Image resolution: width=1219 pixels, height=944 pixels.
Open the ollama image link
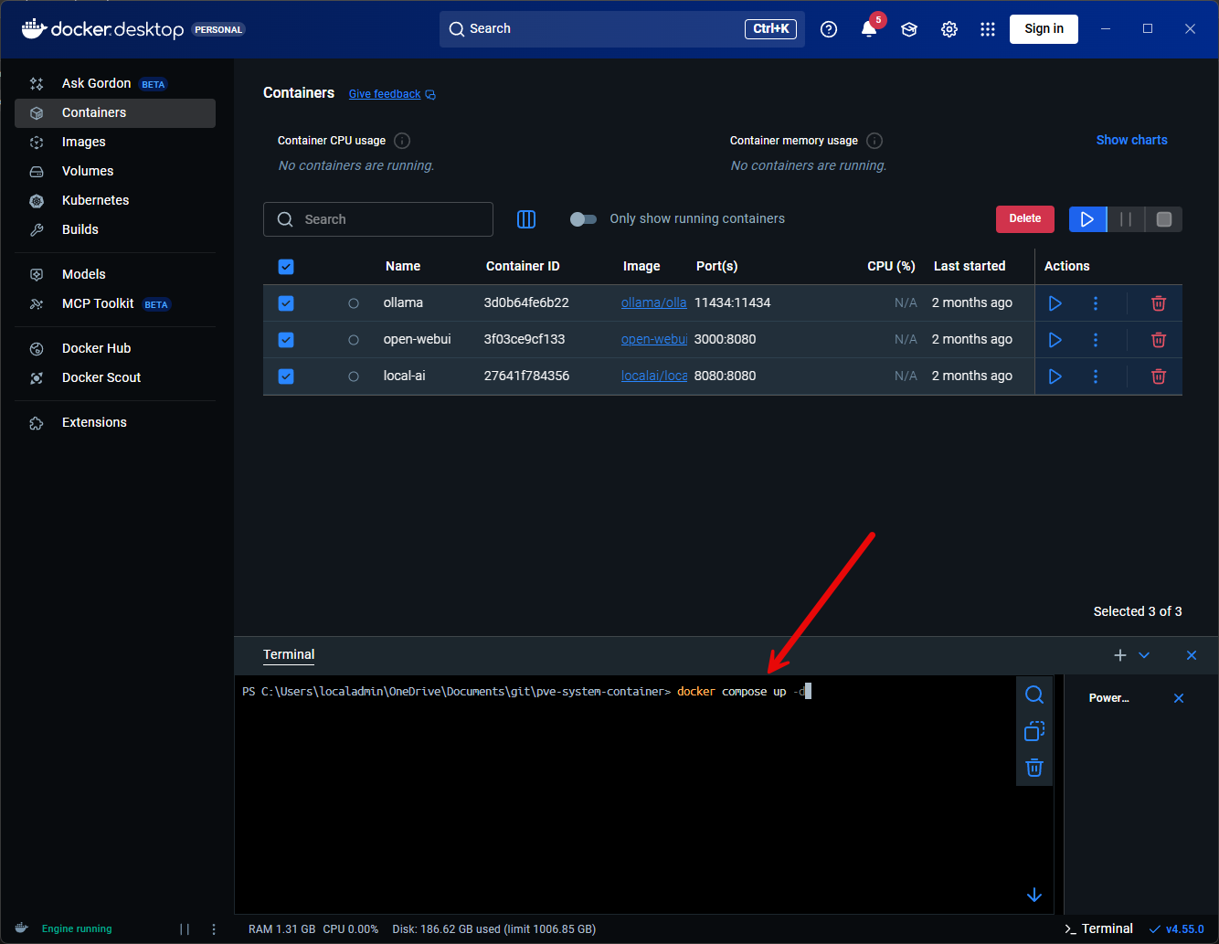click(x=654, y=303)
